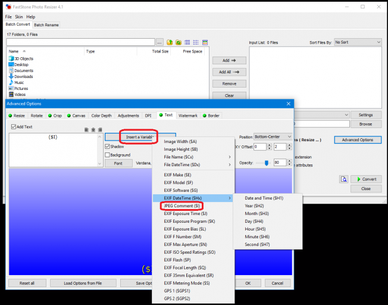Click the favorites folder icon in toolbar
The height and width of the screenshot is (305, 388).
click(x=179, y=42)
